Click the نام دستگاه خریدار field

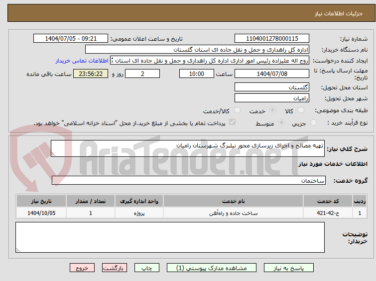tap(197, 50)
